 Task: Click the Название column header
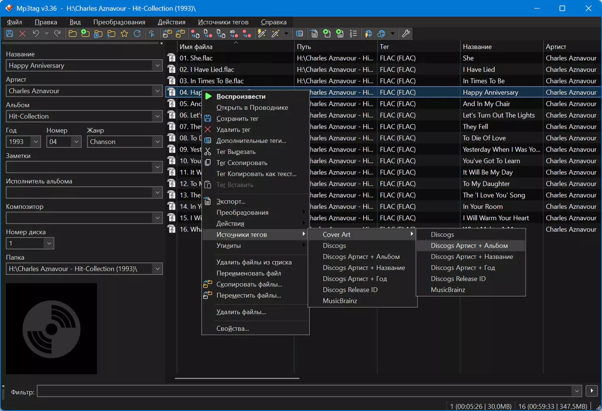point(502,47)
